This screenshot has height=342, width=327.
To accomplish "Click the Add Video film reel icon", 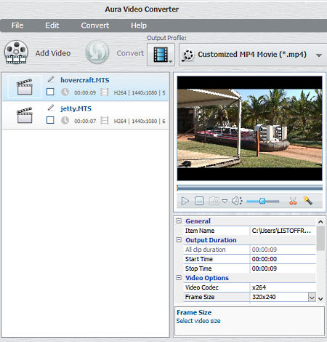I will tap(16, 52).
